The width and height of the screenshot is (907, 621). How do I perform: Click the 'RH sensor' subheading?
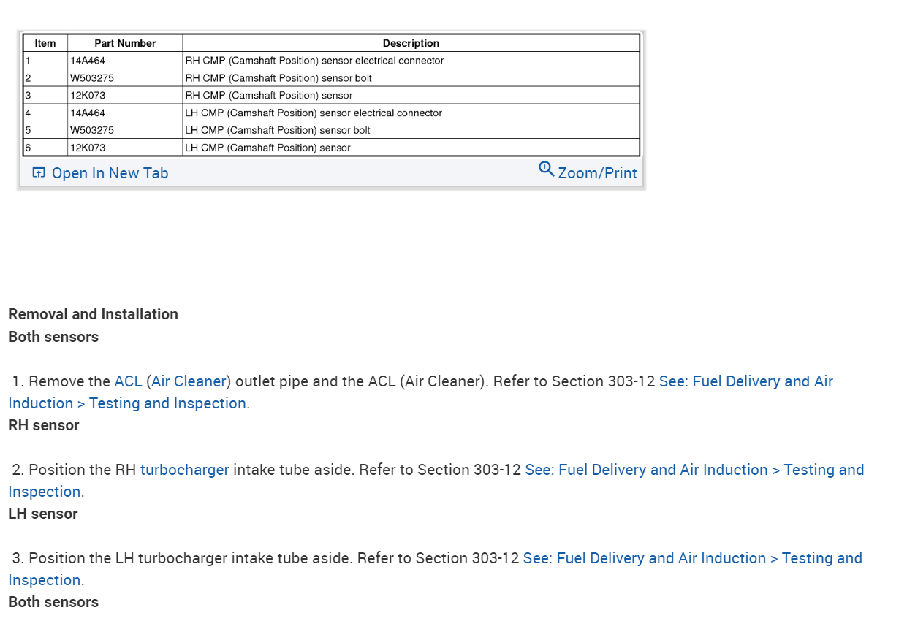[44, 425]
